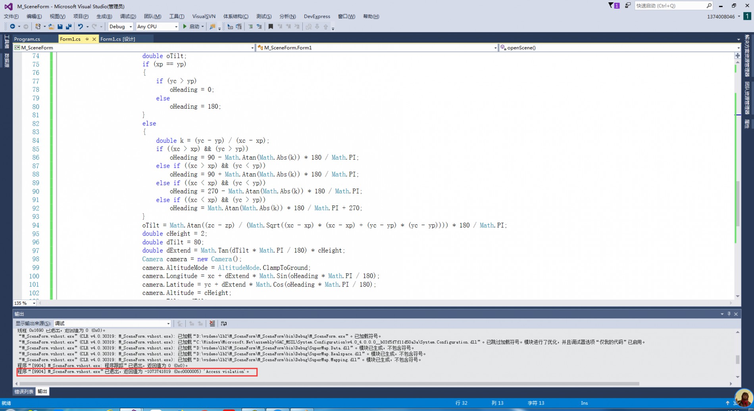Click the 快速启动 quick launch search box

tap(670, 6)
